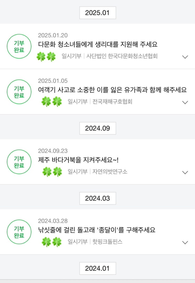Select the 2024.09 month label
The height and width of the screenshot is (283, 195).
tap(97, 128)
